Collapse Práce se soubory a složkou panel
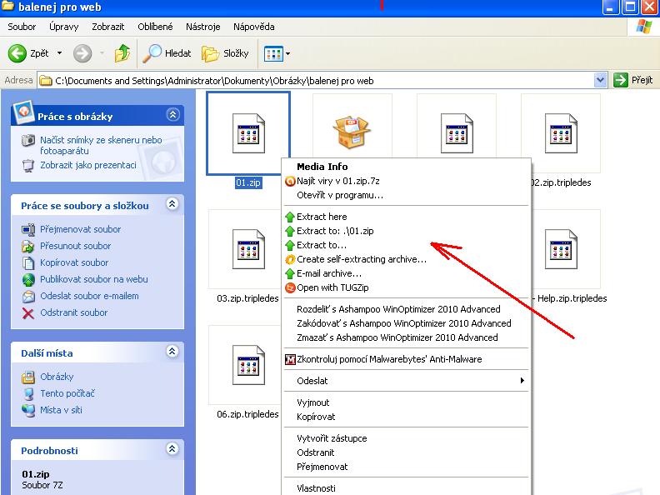The image size is (660, 495). (172, 205)
